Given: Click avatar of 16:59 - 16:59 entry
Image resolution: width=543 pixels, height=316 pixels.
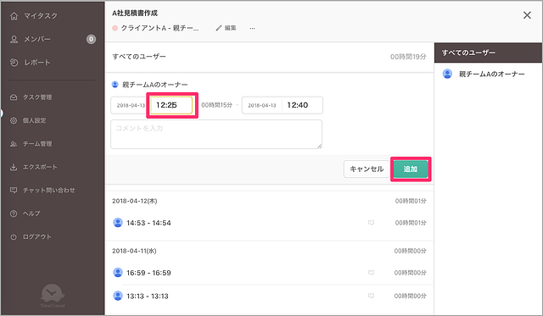Looking at the screenshot, I should [118, 273].
